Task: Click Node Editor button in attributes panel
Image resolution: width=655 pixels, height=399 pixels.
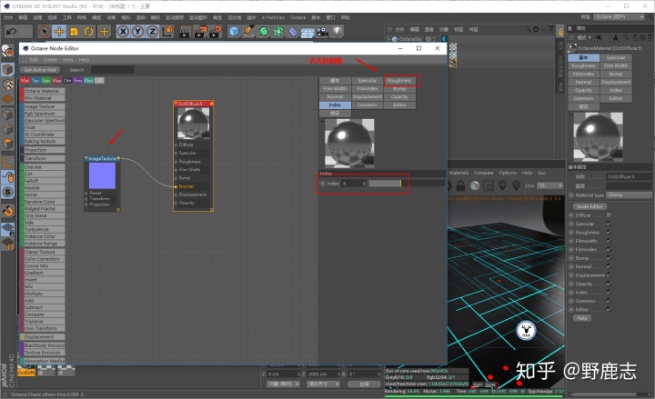Action: tap(589, 206)
